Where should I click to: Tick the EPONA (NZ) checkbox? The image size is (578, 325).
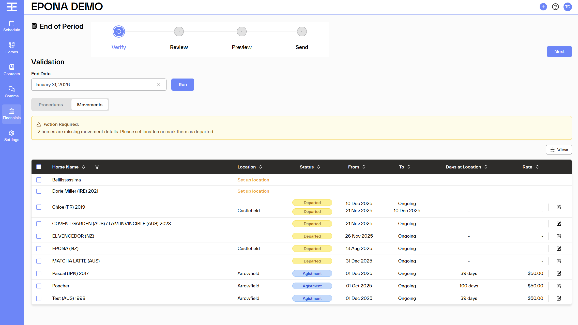click(x=39, y=249)
